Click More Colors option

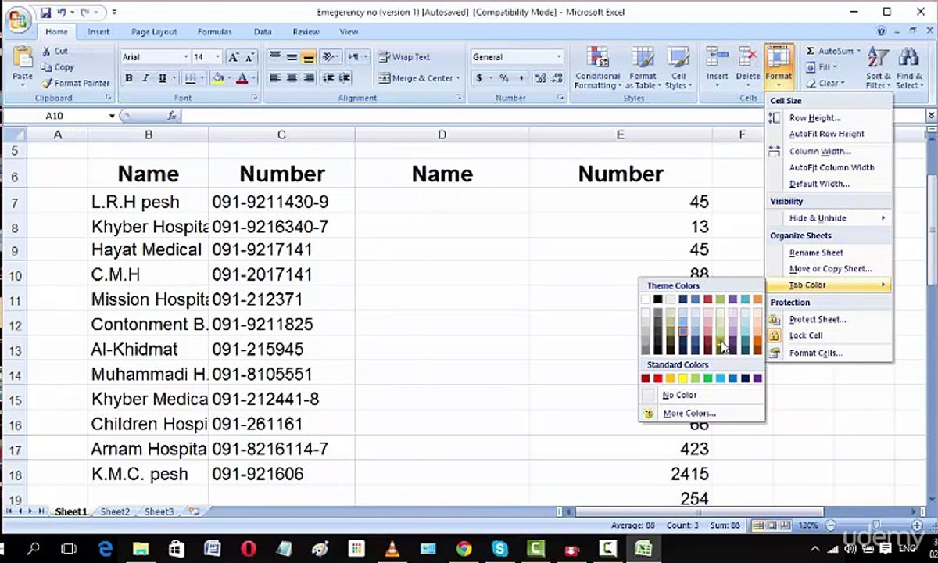tap(701, 413)
